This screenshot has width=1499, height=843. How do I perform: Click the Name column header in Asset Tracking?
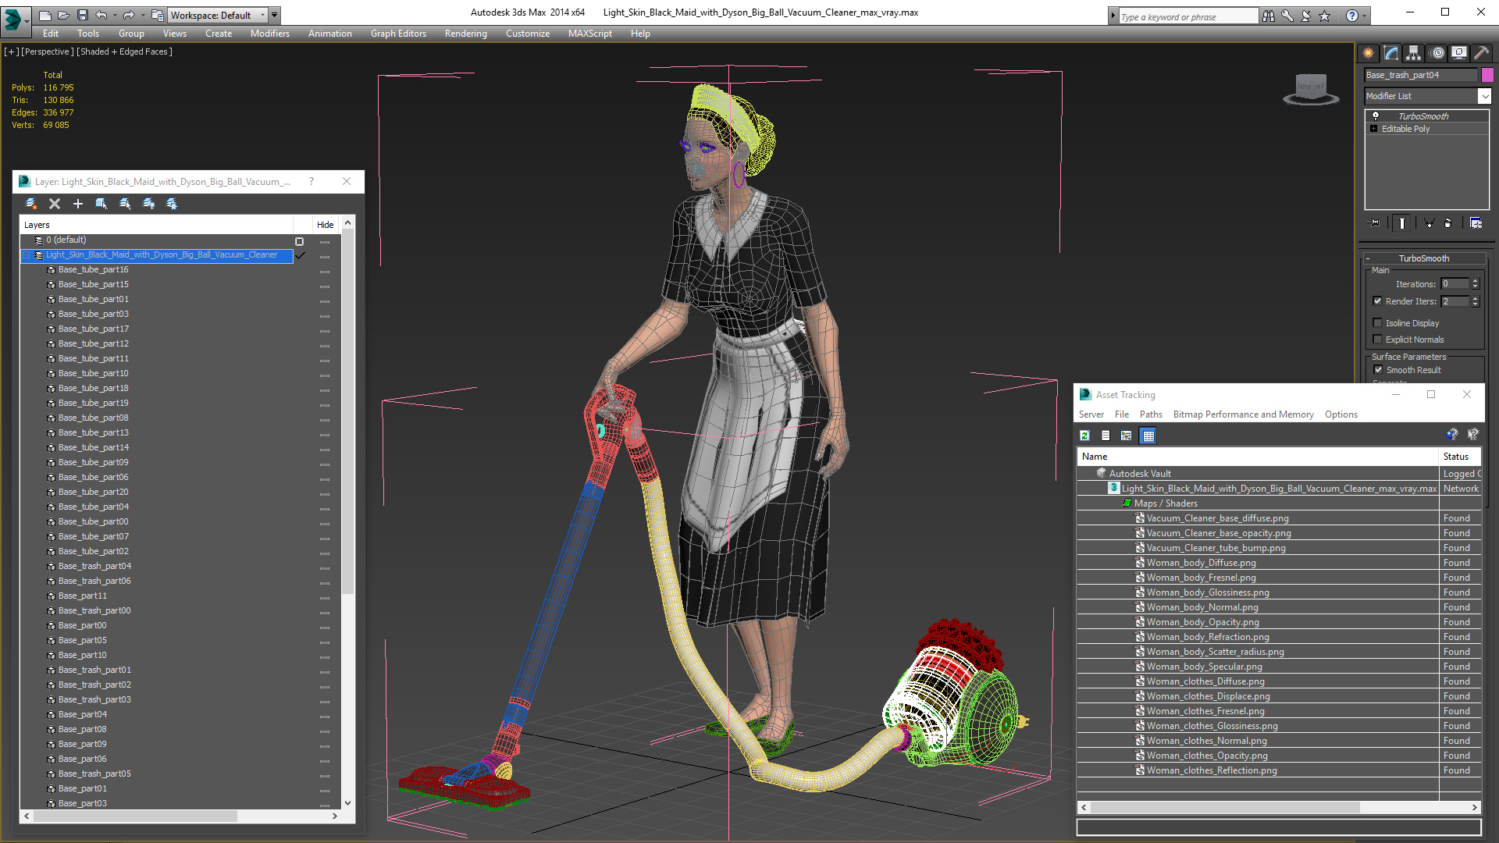[x=1257, y=457]
